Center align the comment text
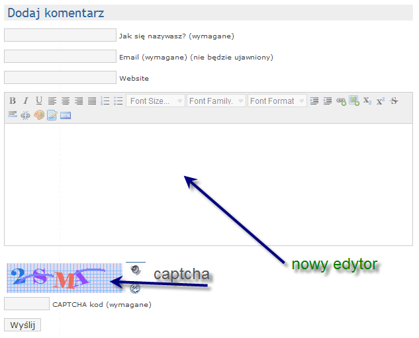 [66, 101]
